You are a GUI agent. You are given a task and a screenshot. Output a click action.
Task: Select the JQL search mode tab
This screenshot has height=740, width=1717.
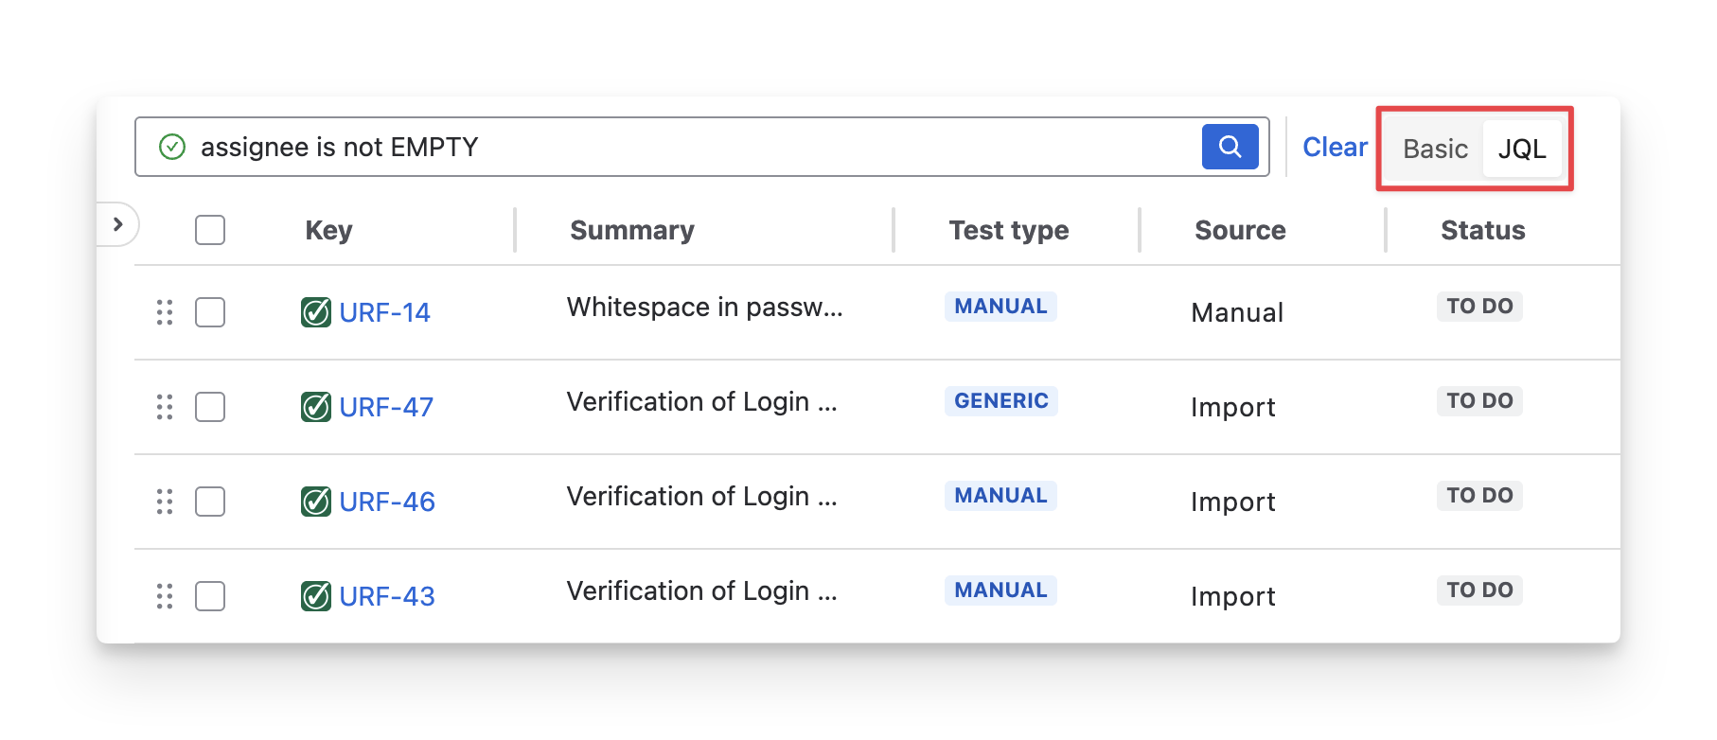tap(1522, 149)
